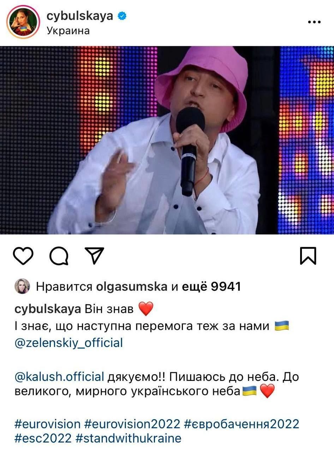Open the #esc2022 hashtag

point(44,439)
